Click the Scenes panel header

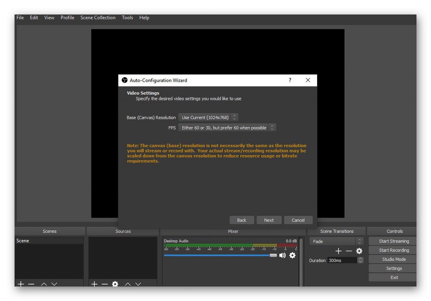[x=49, y=231]
